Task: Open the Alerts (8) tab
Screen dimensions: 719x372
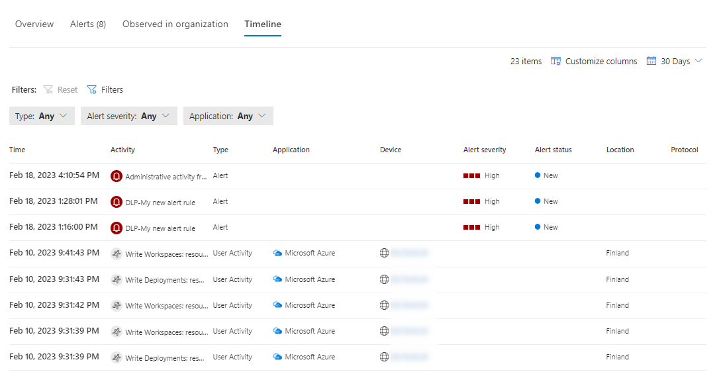Action: 88,24
